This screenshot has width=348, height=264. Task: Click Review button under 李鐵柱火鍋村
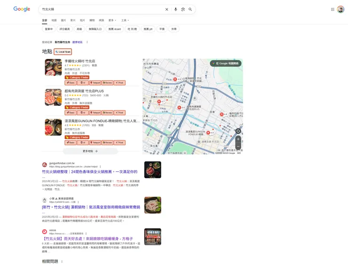(107, 83)
